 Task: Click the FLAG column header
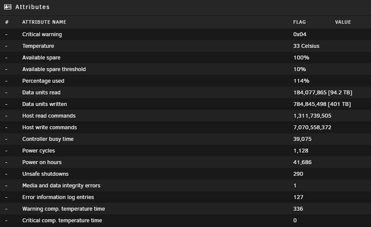pyautogui.click(x=299, y=22)
